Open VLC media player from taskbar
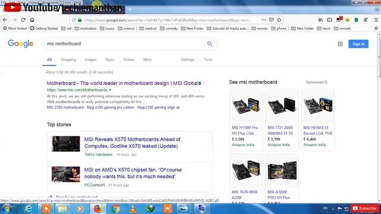This screenshot has width=381, height=214. [x=133, y=209]
